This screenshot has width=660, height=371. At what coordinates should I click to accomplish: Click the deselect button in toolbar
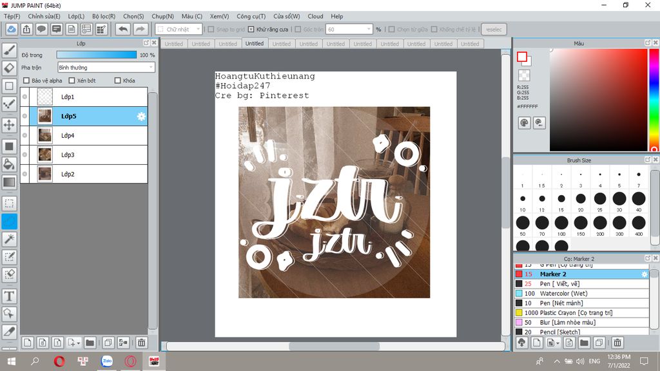click(x=494, y=30)
